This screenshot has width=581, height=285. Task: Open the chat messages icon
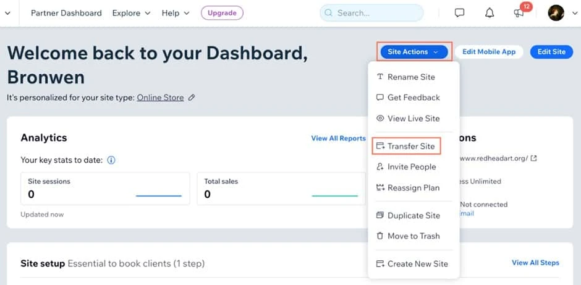(459, 13)
